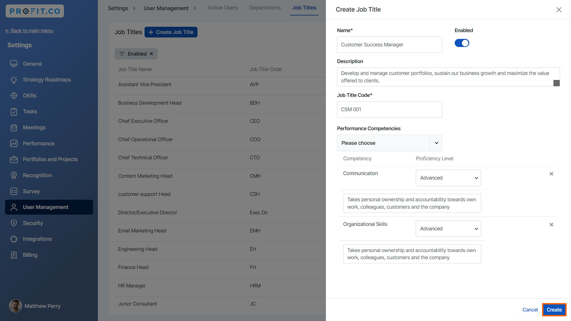Click the Job Title Code input field

[x=389, y=109]
